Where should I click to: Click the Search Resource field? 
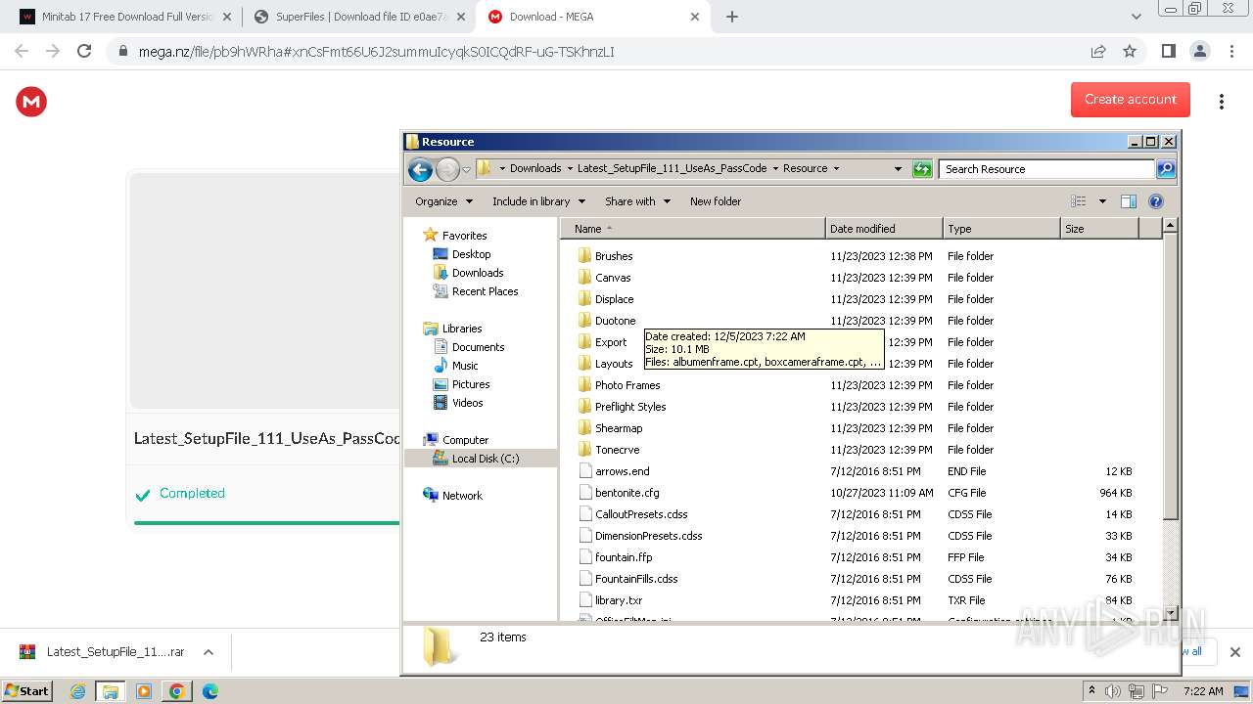(1046, 169)
